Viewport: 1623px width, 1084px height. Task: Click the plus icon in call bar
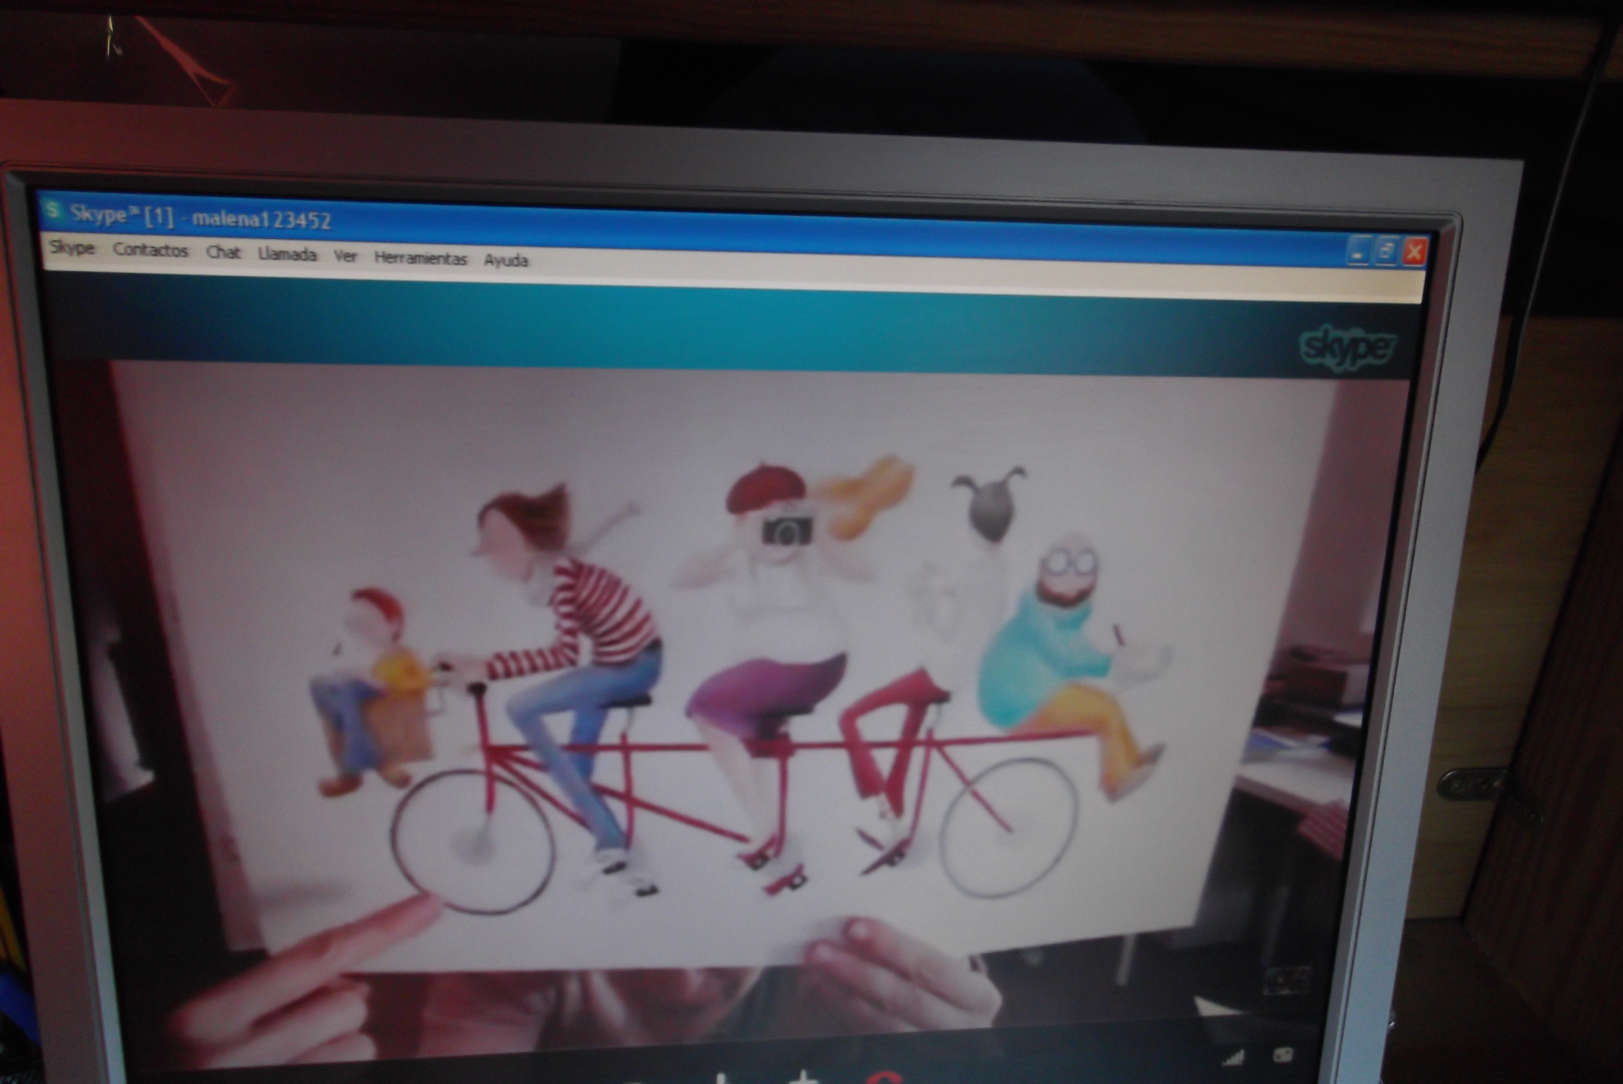point(804,1078)
